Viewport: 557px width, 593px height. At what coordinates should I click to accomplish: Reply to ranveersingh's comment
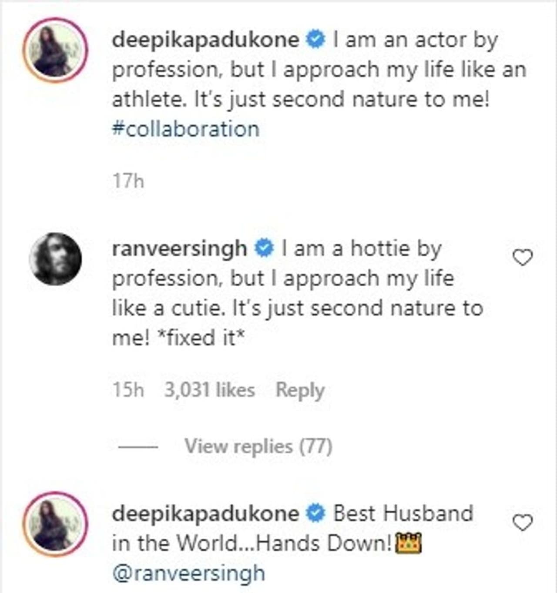coord(300,390)
